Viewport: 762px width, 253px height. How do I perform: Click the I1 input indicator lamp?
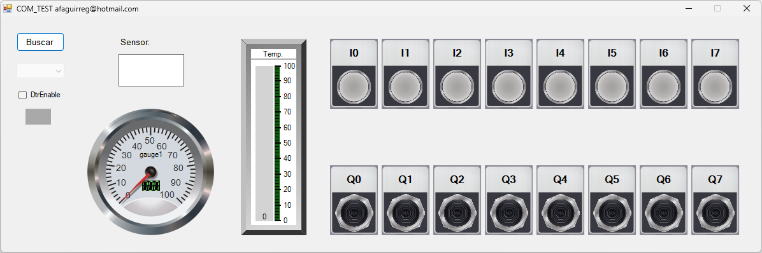point(405,87)
